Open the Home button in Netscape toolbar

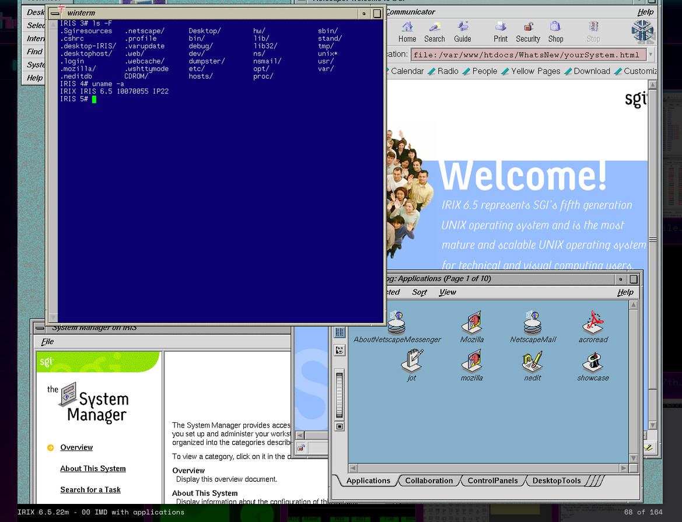(x=407, y=32)
